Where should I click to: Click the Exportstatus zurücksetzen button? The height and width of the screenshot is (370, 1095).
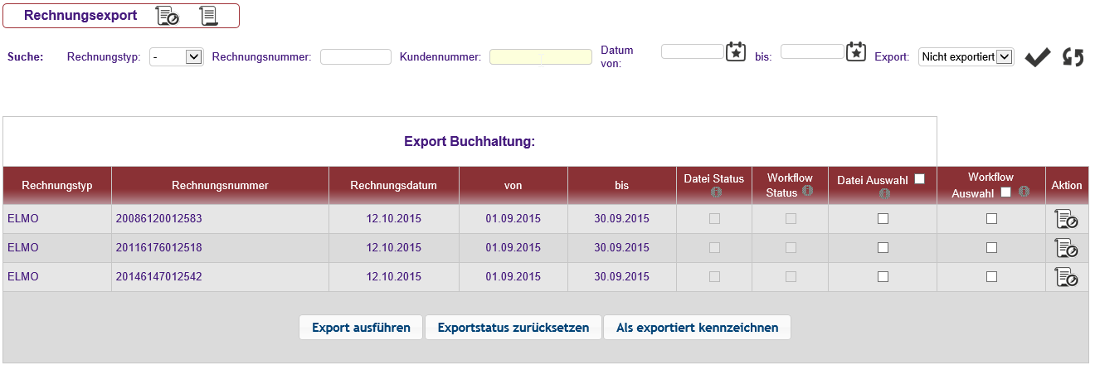tap(513, 328)
